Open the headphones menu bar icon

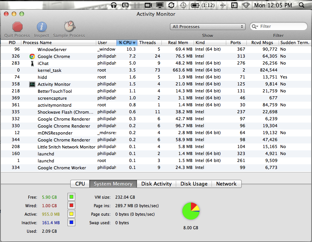pos(114,5)
